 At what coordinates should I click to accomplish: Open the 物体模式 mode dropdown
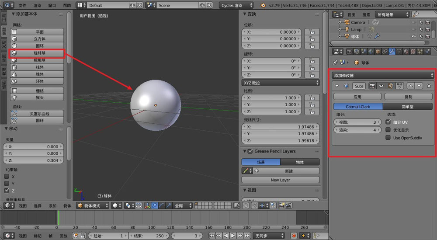[x=93, y=206]
